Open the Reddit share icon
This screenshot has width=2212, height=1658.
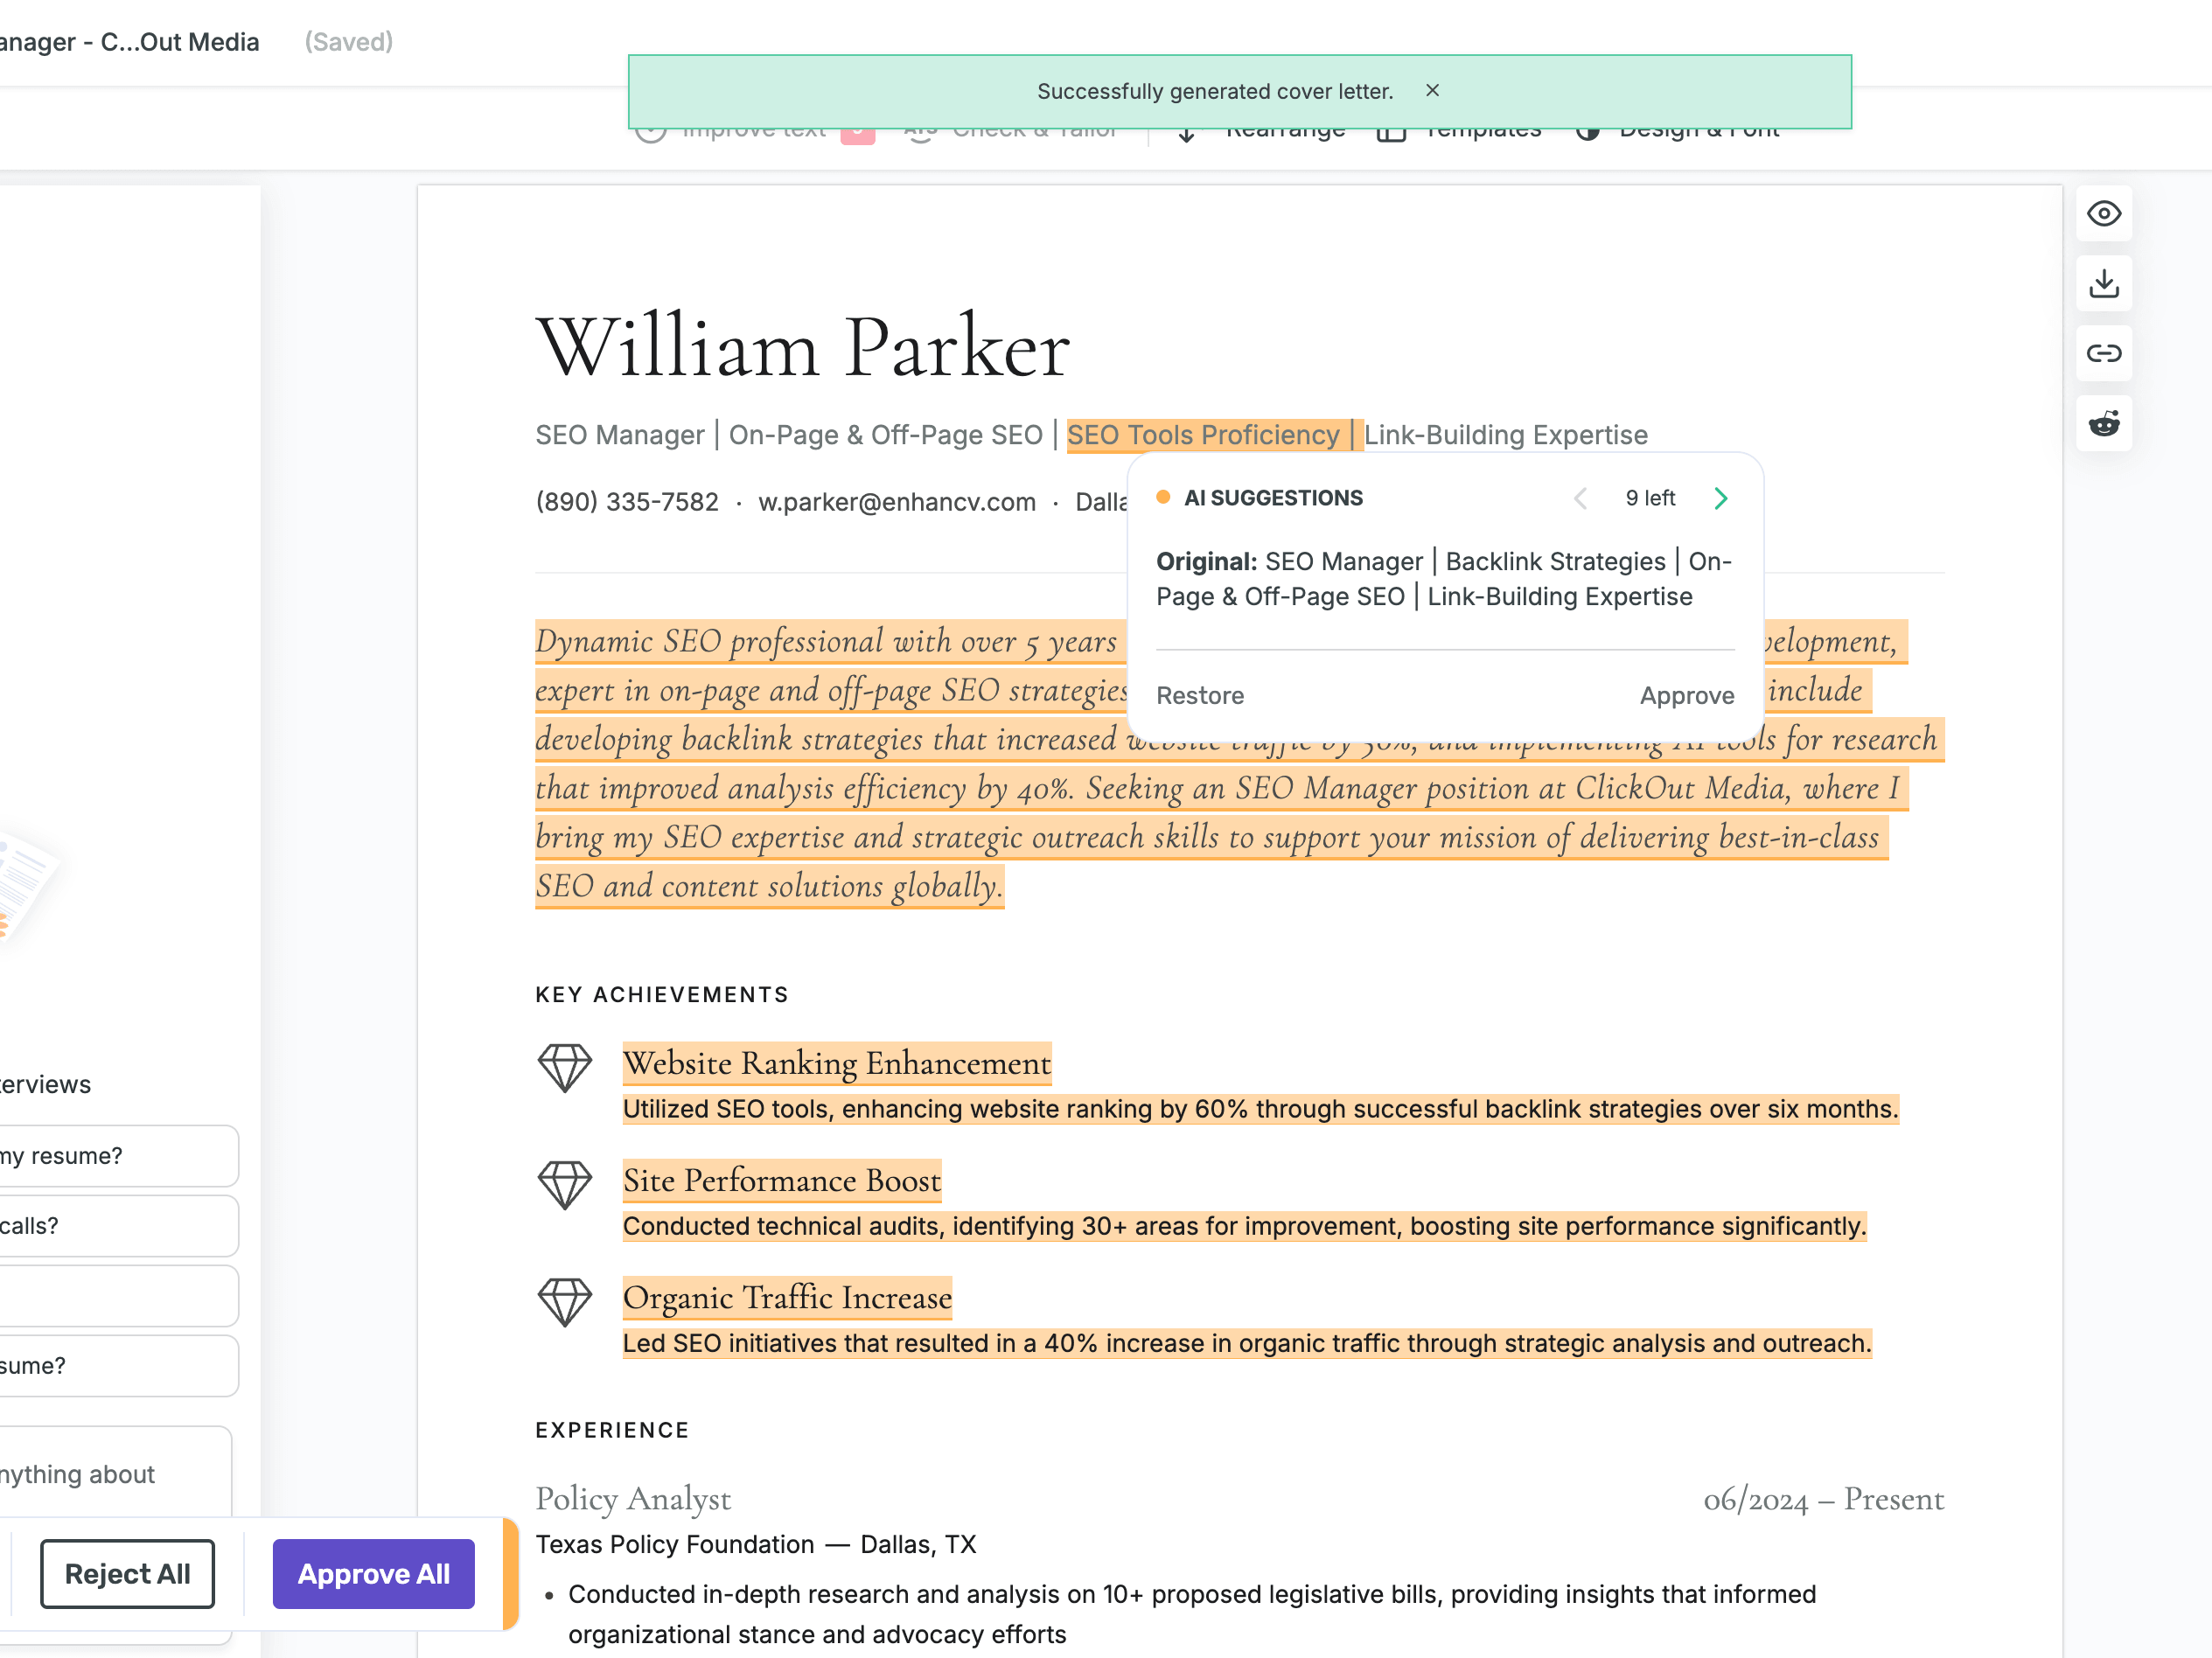[2103, 424]
